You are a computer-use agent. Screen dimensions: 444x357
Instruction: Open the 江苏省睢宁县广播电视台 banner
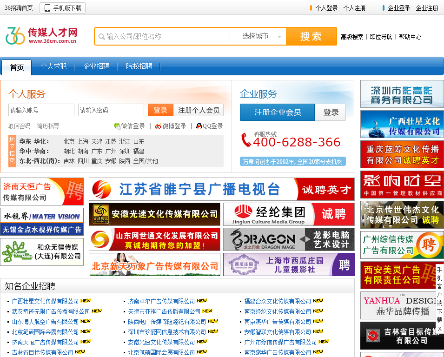pos(222,189)
